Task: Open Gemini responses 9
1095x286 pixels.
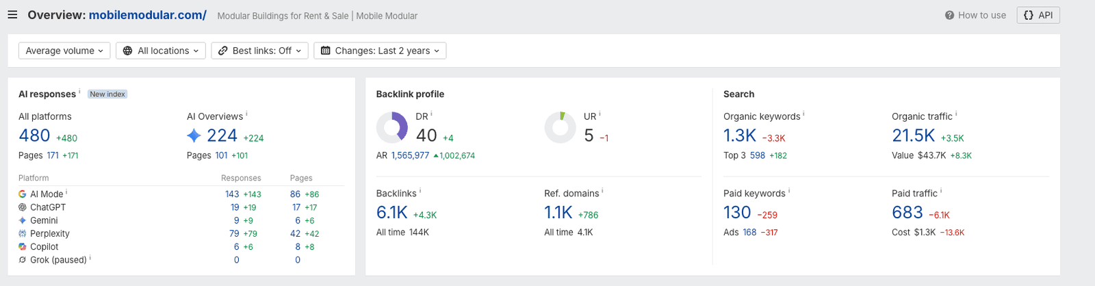Action: [237, 220]
